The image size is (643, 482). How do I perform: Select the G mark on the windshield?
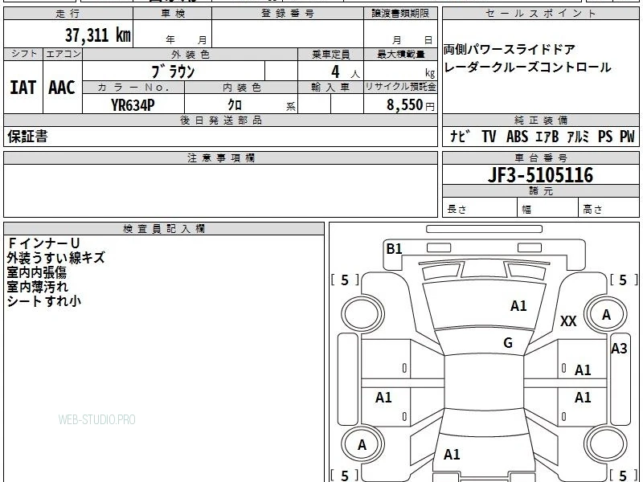[508, 342]
